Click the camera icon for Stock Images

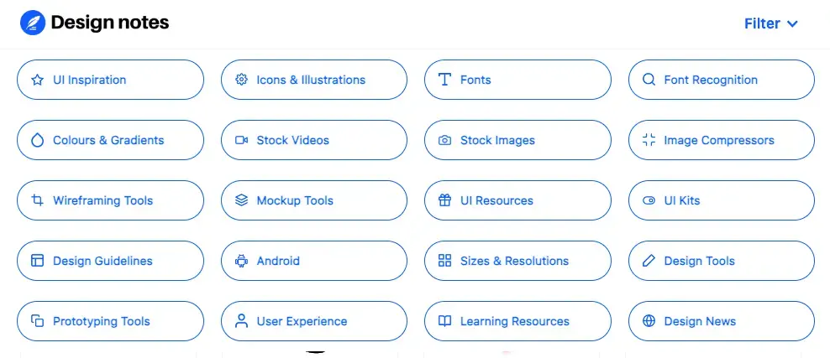(444, 140)
